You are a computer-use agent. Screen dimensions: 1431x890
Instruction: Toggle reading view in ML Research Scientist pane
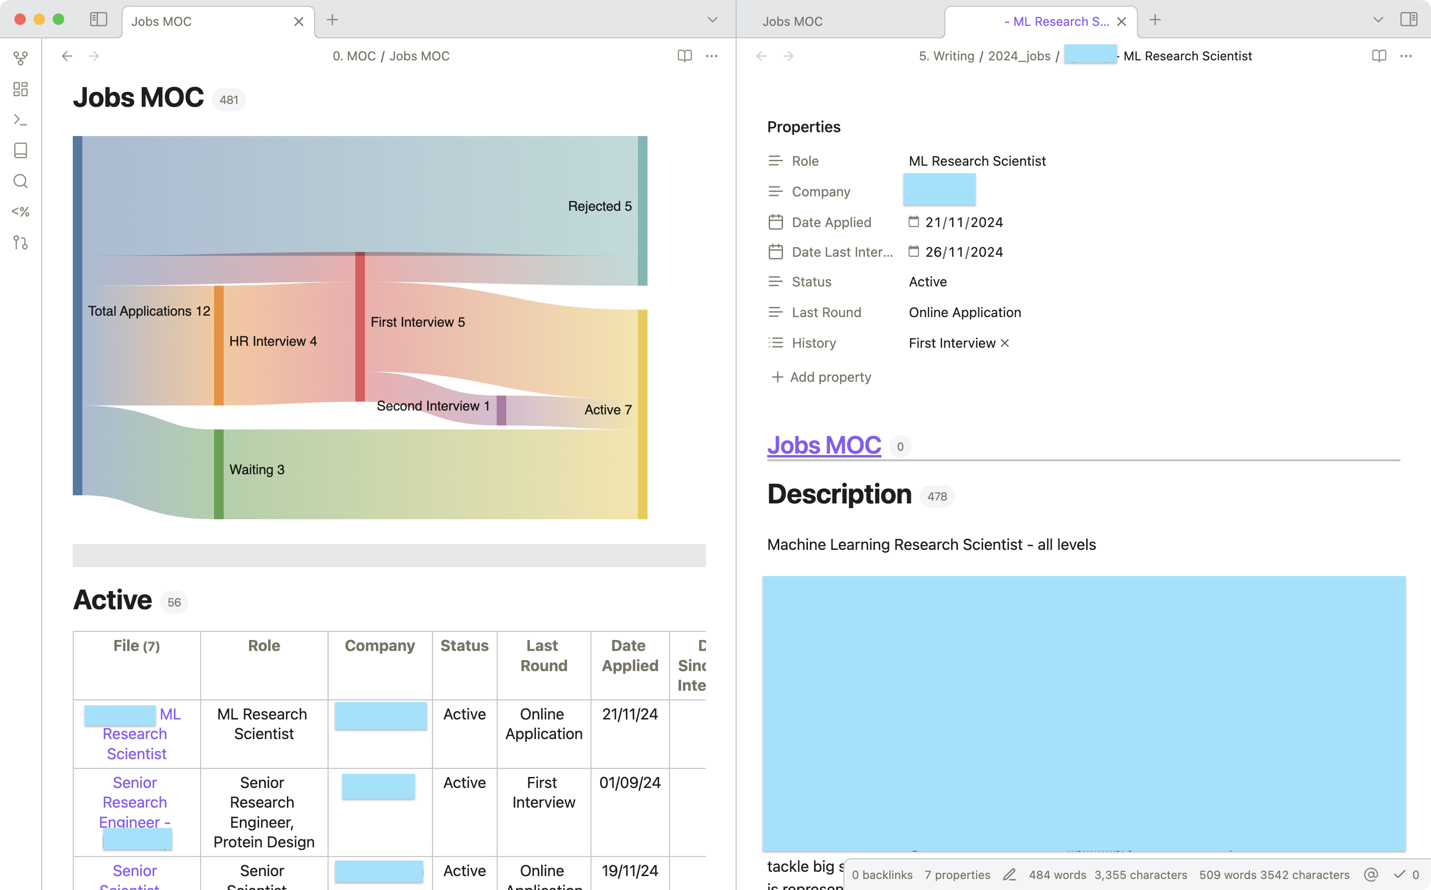click(x=1379, y=56)
